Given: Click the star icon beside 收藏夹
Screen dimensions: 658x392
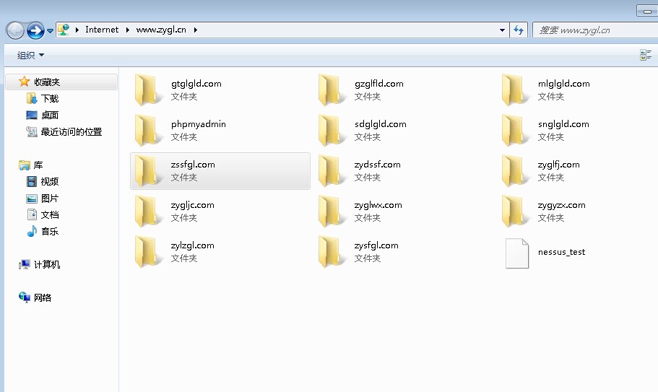Looking at the screenshot, I should (25, 82).
